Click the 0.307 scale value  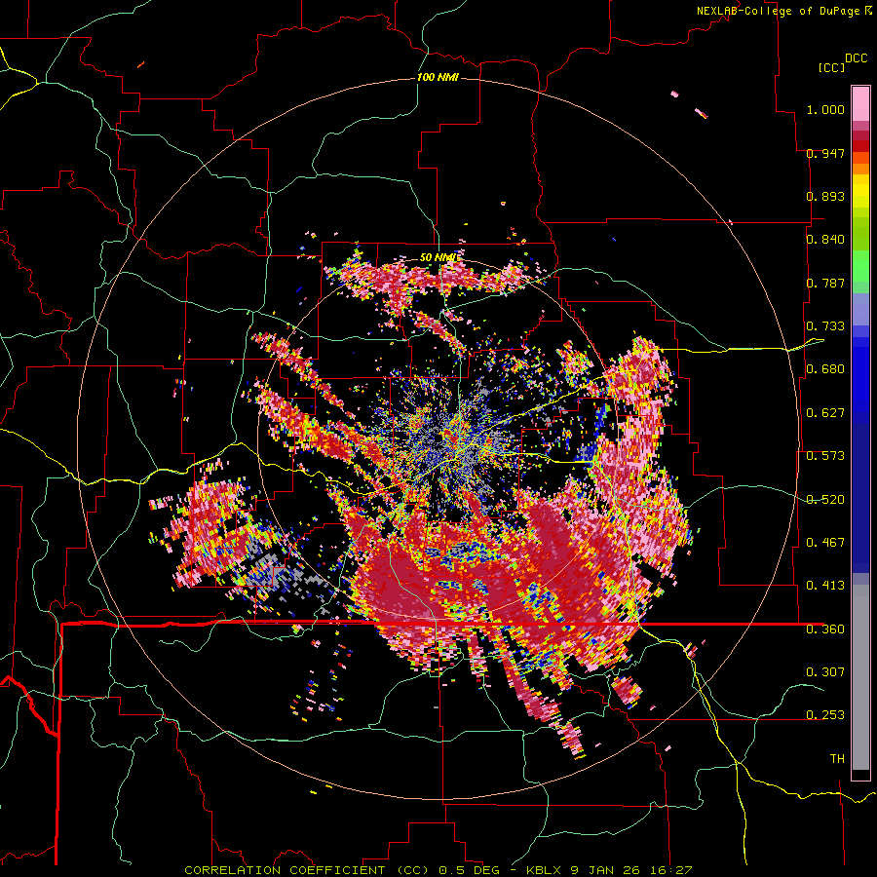(825, 671)
